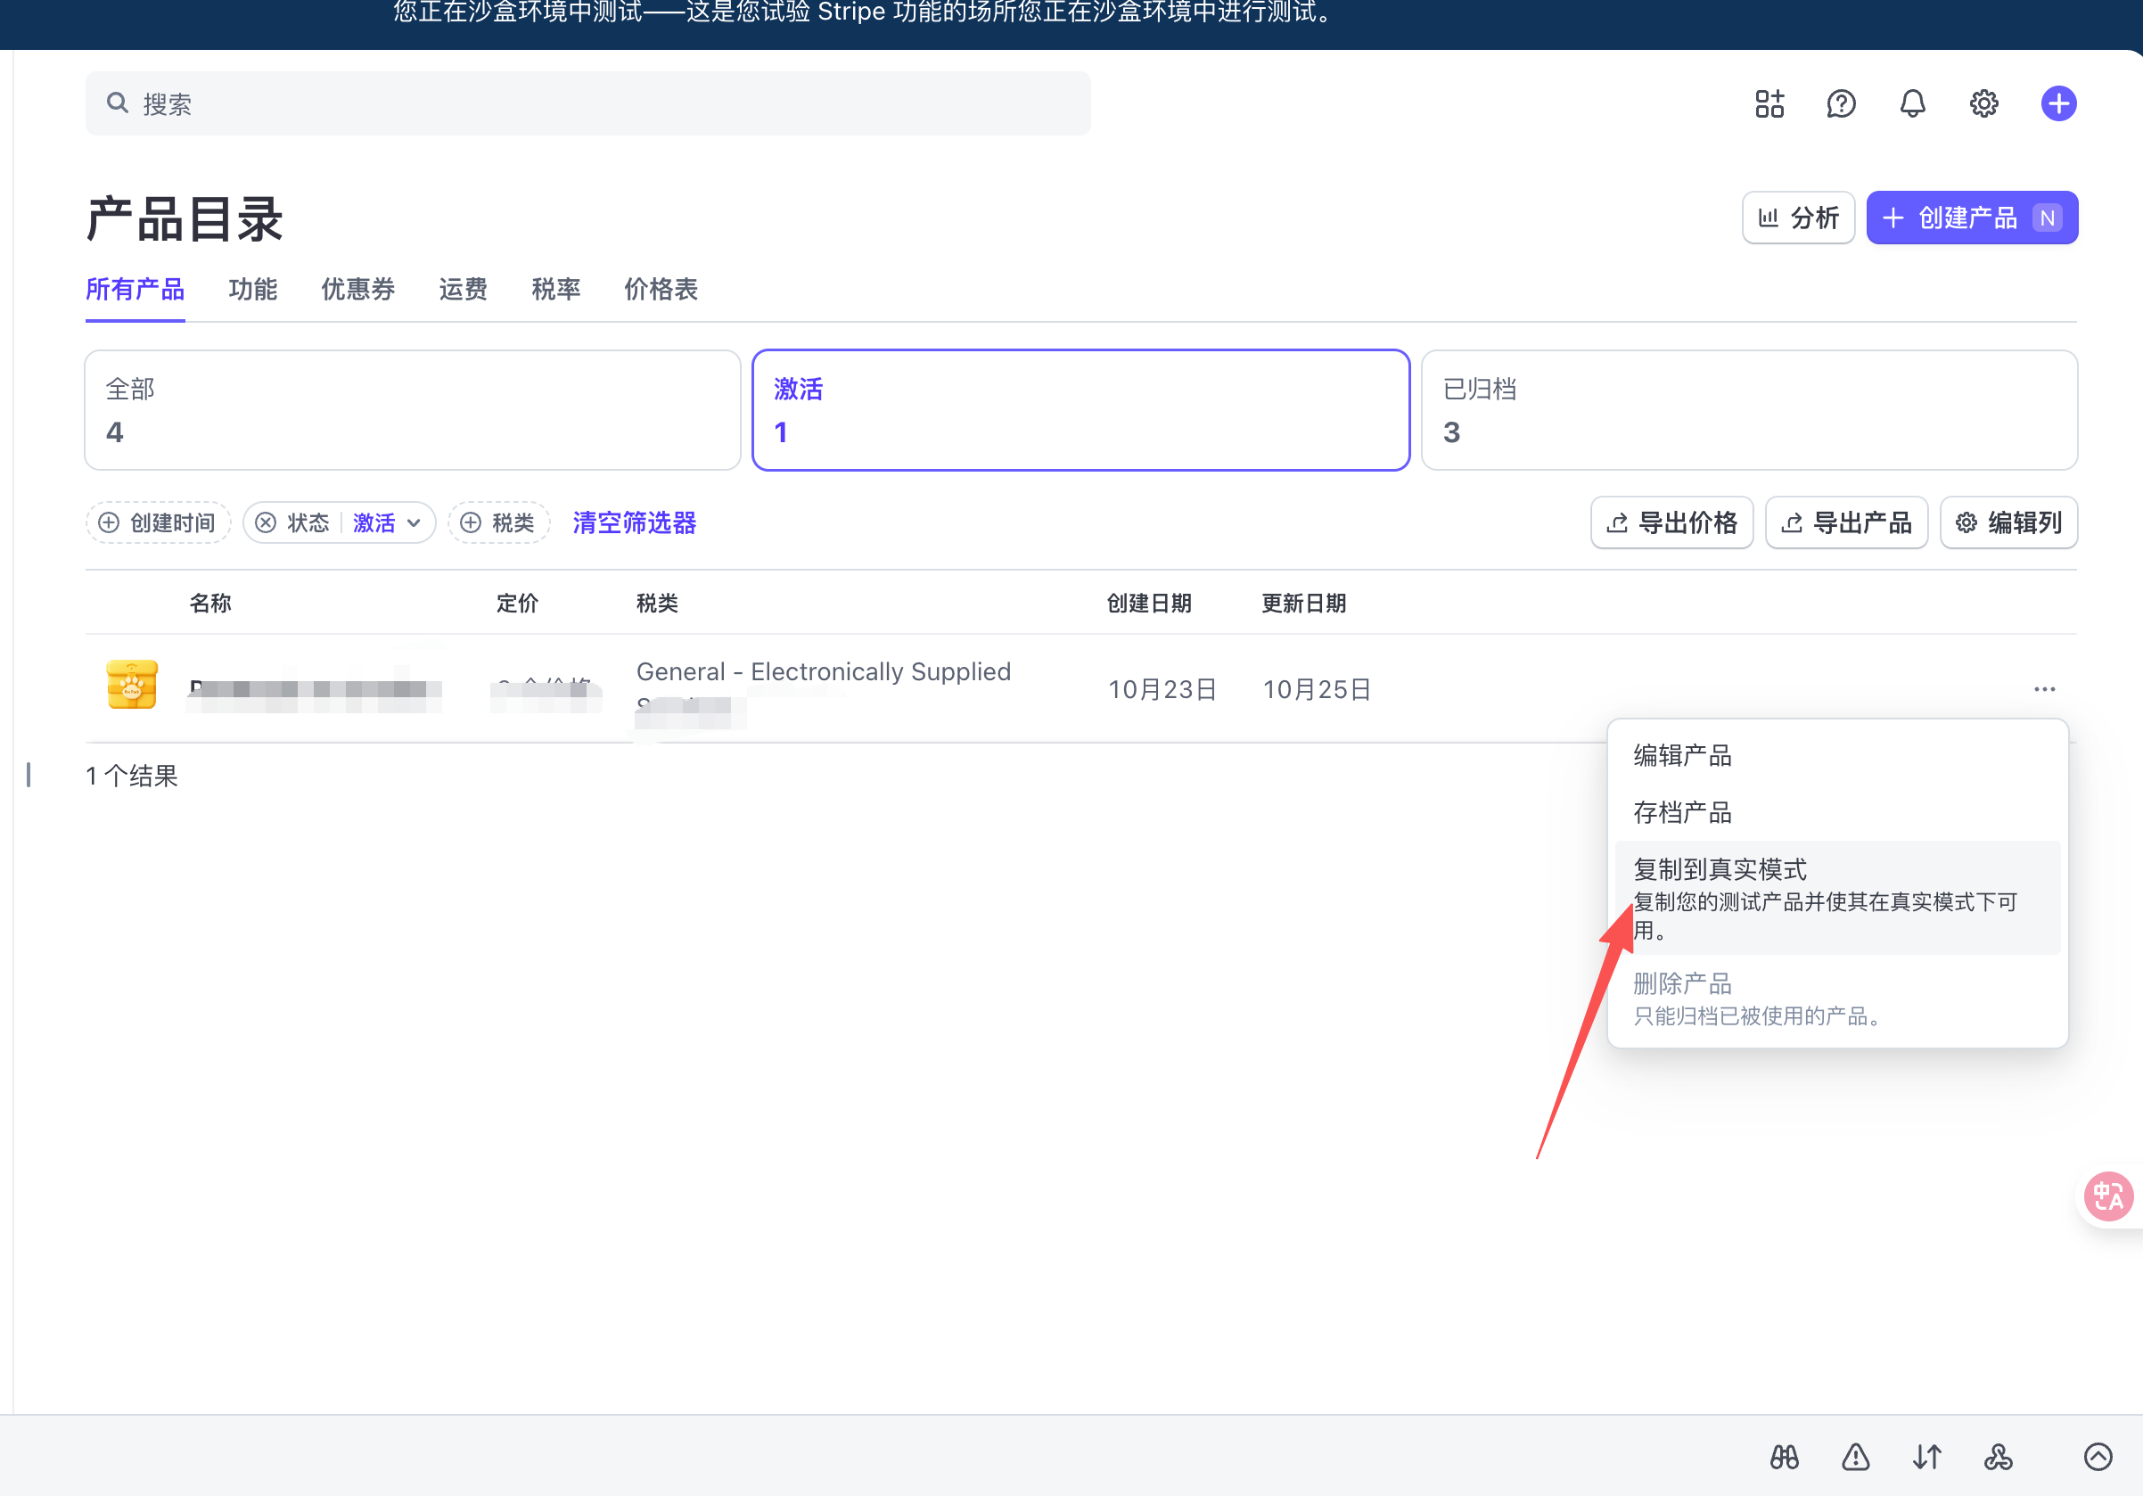Viewport: 2143px width, 1496px height.
Task: Expand the 状态 激活 filter dropdown
Action: [x=386, y=522]
